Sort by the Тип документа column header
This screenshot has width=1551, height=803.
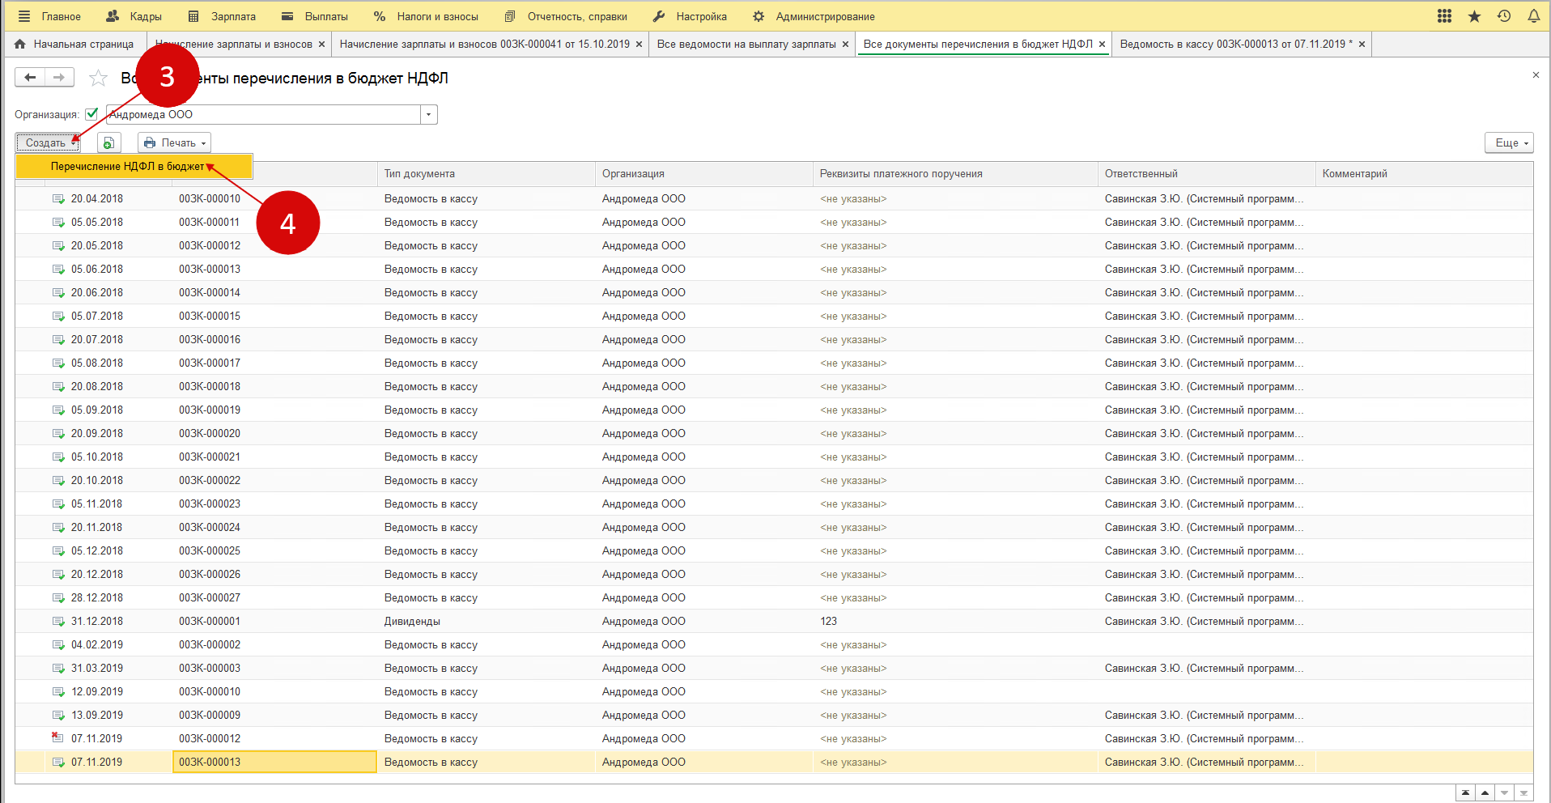pyautogui.click(x=487, y=174)
